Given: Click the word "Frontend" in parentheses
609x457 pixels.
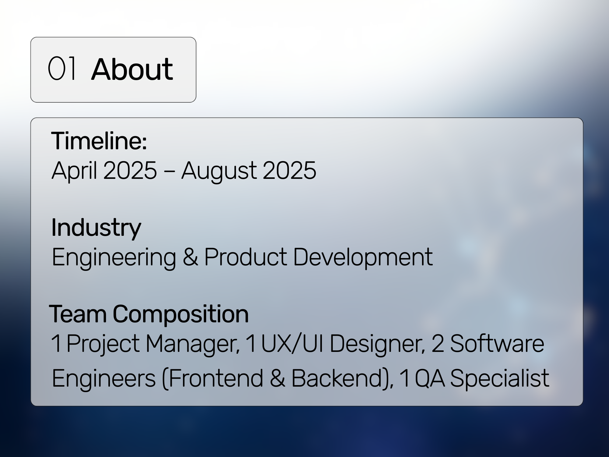Looking at the screenshot, I should 215,378.
